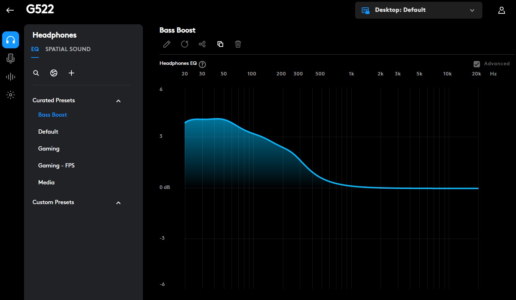The image size is (516, 300).
Task: Switch to the SPATIAL SOUND tab
Action: click(x=68, y=49)
